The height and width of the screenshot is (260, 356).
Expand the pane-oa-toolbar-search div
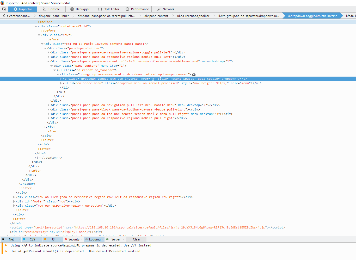click(48, 114)
